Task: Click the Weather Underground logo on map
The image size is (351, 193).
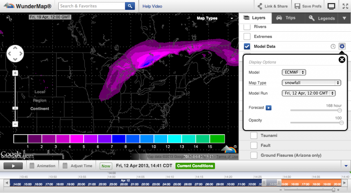Action: [229, 149]
